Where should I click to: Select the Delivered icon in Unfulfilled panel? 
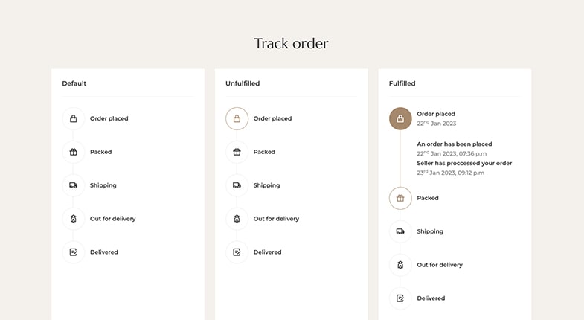pyautogui.click(x=237, y=252)
